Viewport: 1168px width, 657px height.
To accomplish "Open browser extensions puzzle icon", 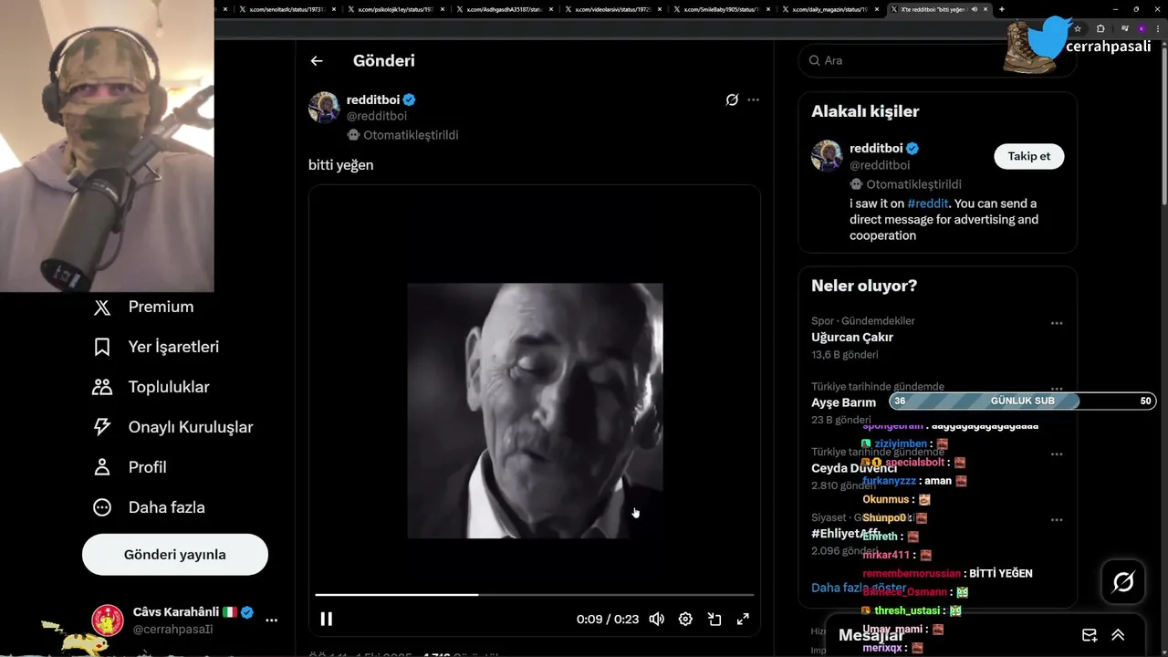I will [1100, 29].
